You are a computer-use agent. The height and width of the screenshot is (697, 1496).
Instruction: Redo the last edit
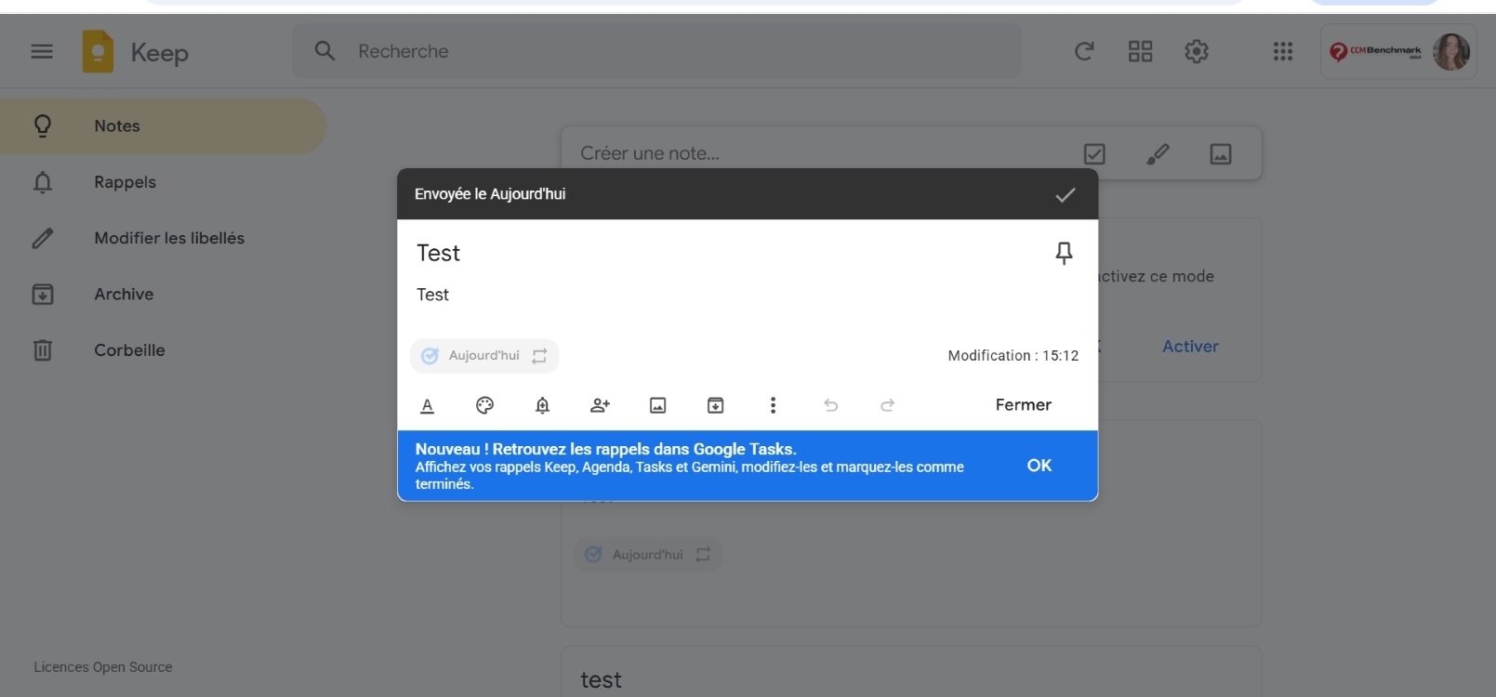tap(888, 405)
